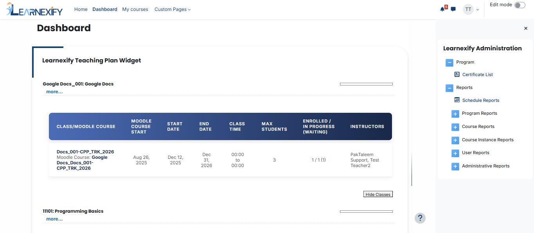
Task: Click the Schedule Reports calendar icon
Action: click(x=457, y=100)
